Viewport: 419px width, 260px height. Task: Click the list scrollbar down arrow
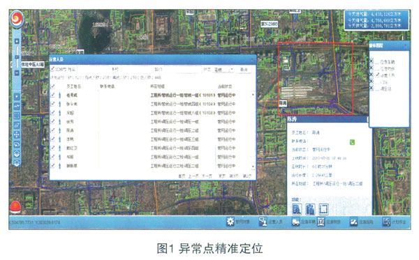(253, 167)
